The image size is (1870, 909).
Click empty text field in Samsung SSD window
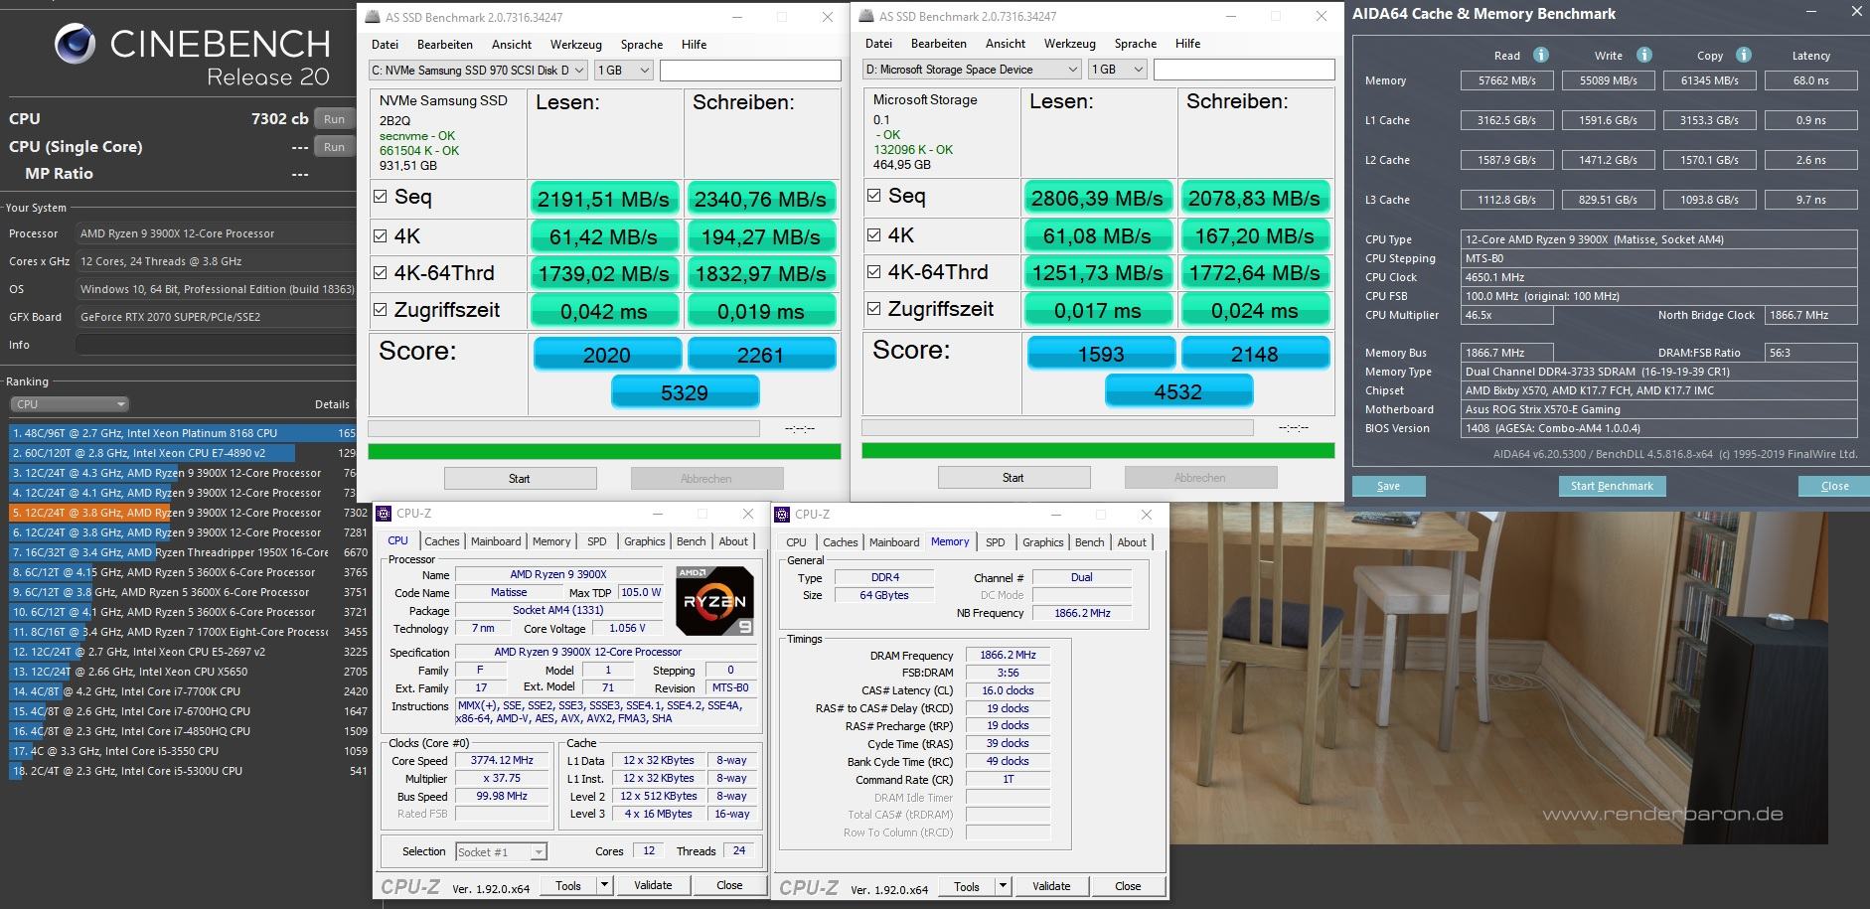click(x=750, y=71)
